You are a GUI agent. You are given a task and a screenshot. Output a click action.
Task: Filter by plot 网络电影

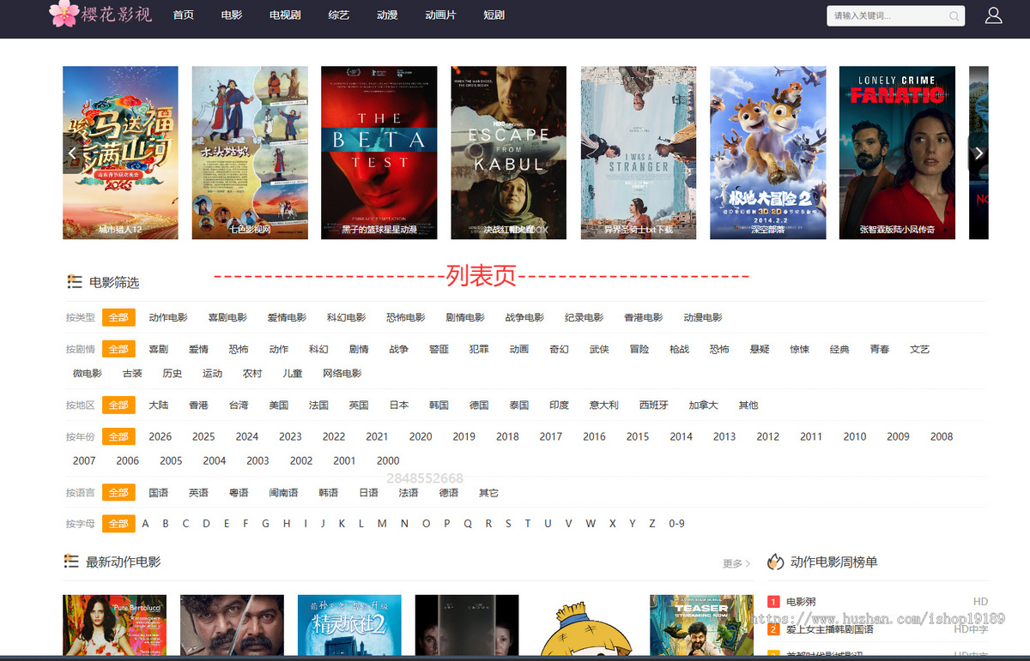tap(342, 373)
